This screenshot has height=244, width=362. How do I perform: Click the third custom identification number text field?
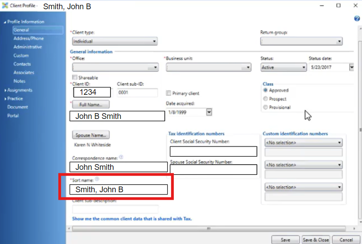pyautogui.click(x=303, y=197)
